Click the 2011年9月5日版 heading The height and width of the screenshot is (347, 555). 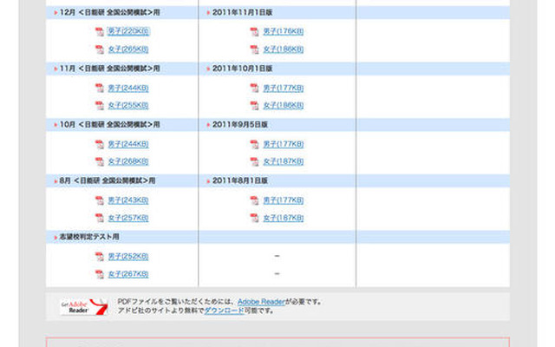coord(240,125)
